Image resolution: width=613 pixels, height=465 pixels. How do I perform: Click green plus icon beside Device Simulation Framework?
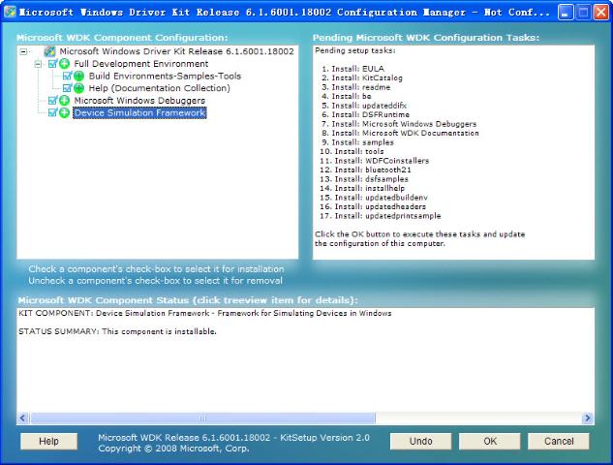point(65,112)
